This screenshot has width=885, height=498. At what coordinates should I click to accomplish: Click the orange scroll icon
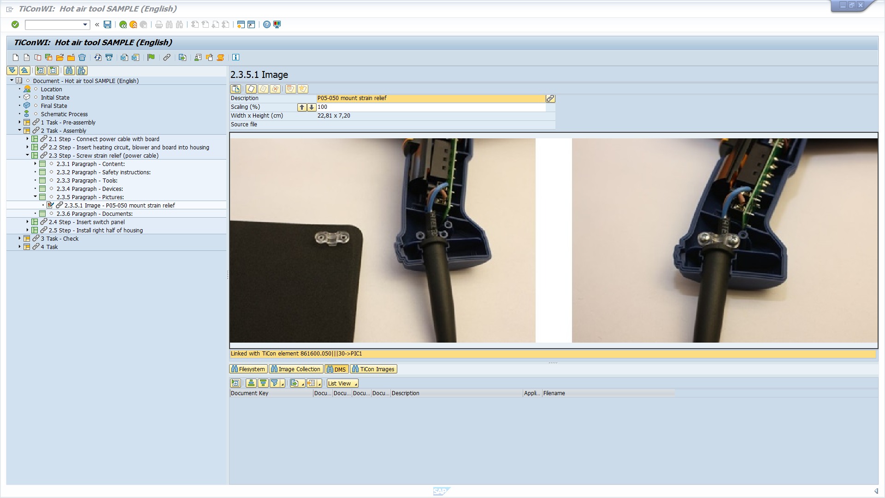[221, 57]
